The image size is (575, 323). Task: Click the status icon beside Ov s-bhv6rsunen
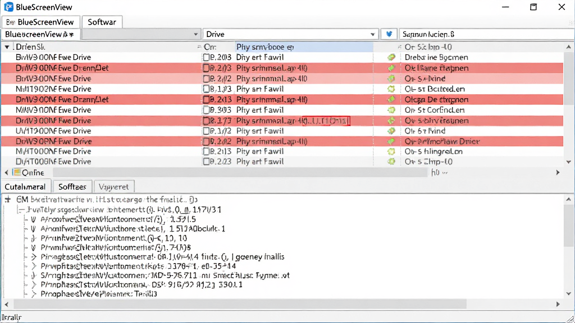coord(391,121)
